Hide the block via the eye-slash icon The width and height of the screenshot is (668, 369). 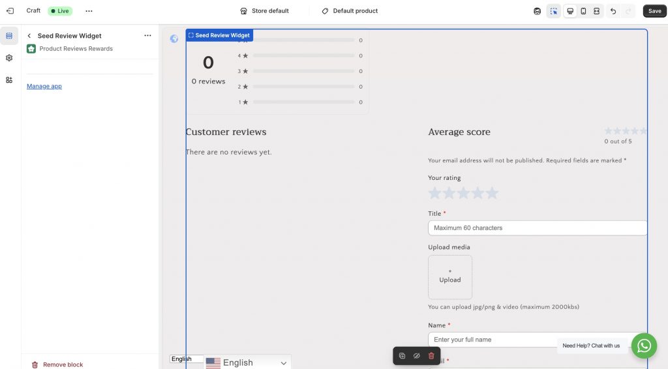[417, 356]
